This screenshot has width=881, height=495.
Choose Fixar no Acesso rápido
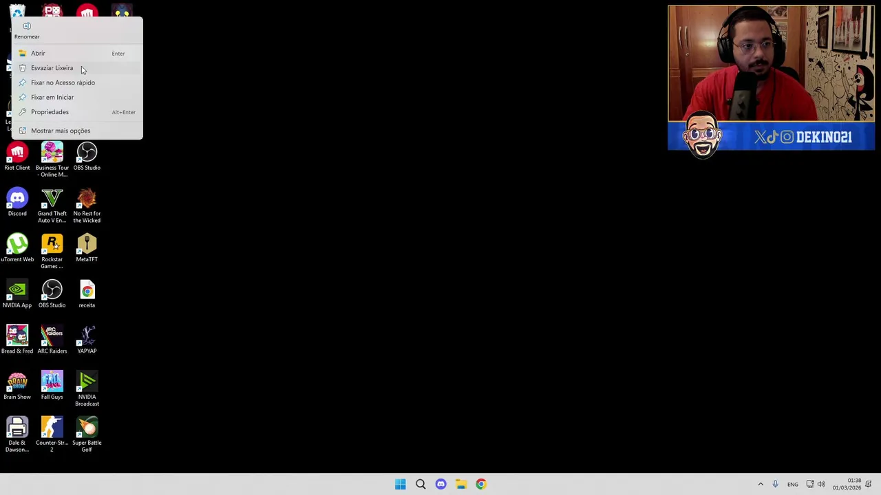77,82
